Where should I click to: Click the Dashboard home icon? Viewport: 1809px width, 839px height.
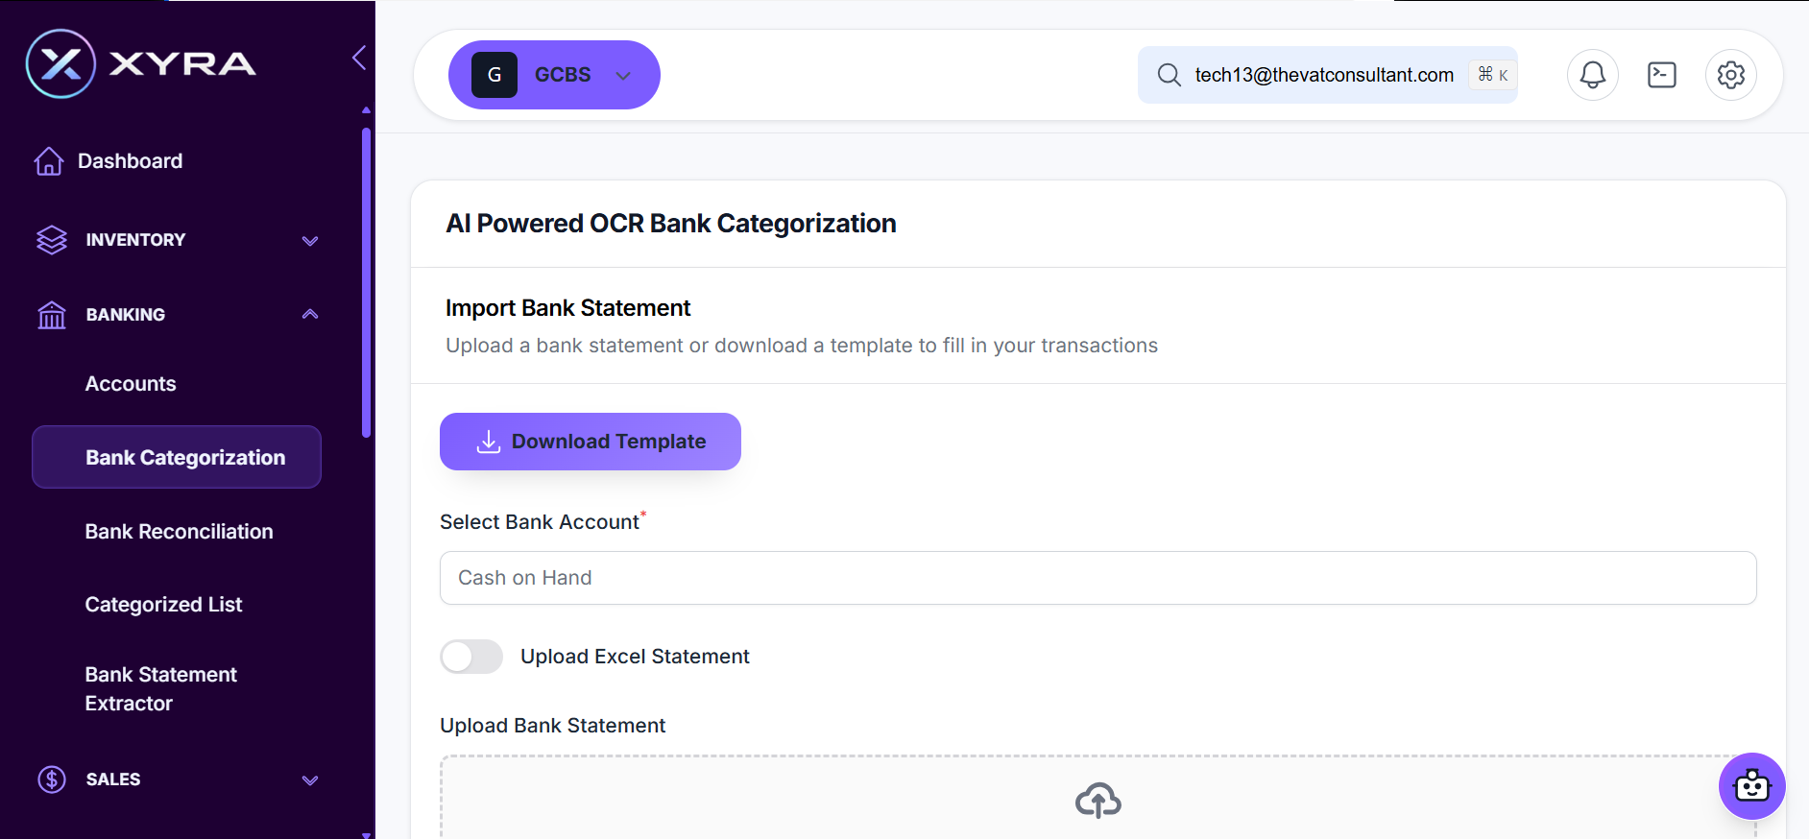pos(49,161)
